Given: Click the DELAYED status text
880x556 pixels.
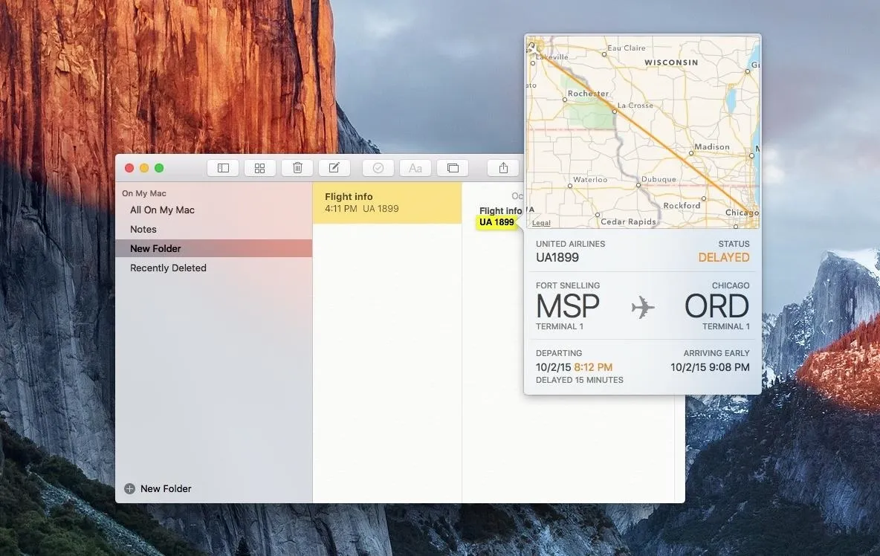Looking at the screenshot, I should (x=724, y=257).
